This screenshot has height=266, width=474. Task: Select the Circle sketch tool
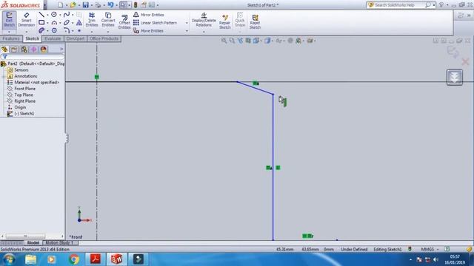pos(54,15)
